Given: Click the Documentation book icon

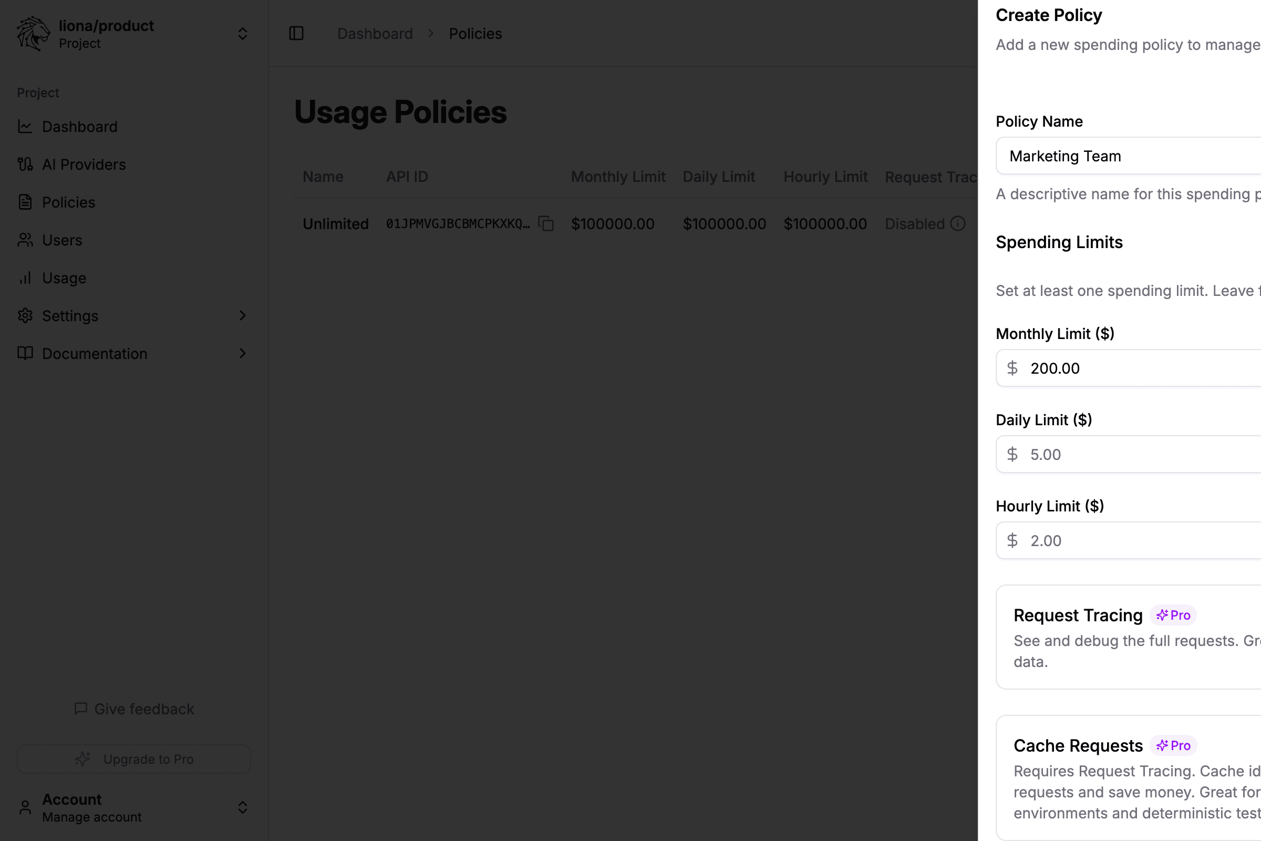Looking at the screenshot, I should pyautogui.click(x=25, y=353).
